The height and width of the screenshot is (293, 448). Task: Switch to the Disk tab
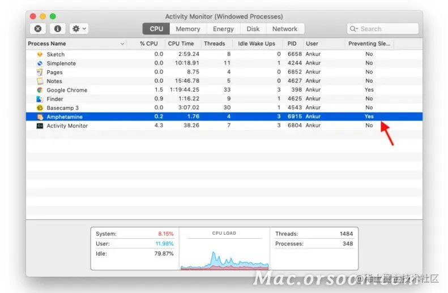253,29
